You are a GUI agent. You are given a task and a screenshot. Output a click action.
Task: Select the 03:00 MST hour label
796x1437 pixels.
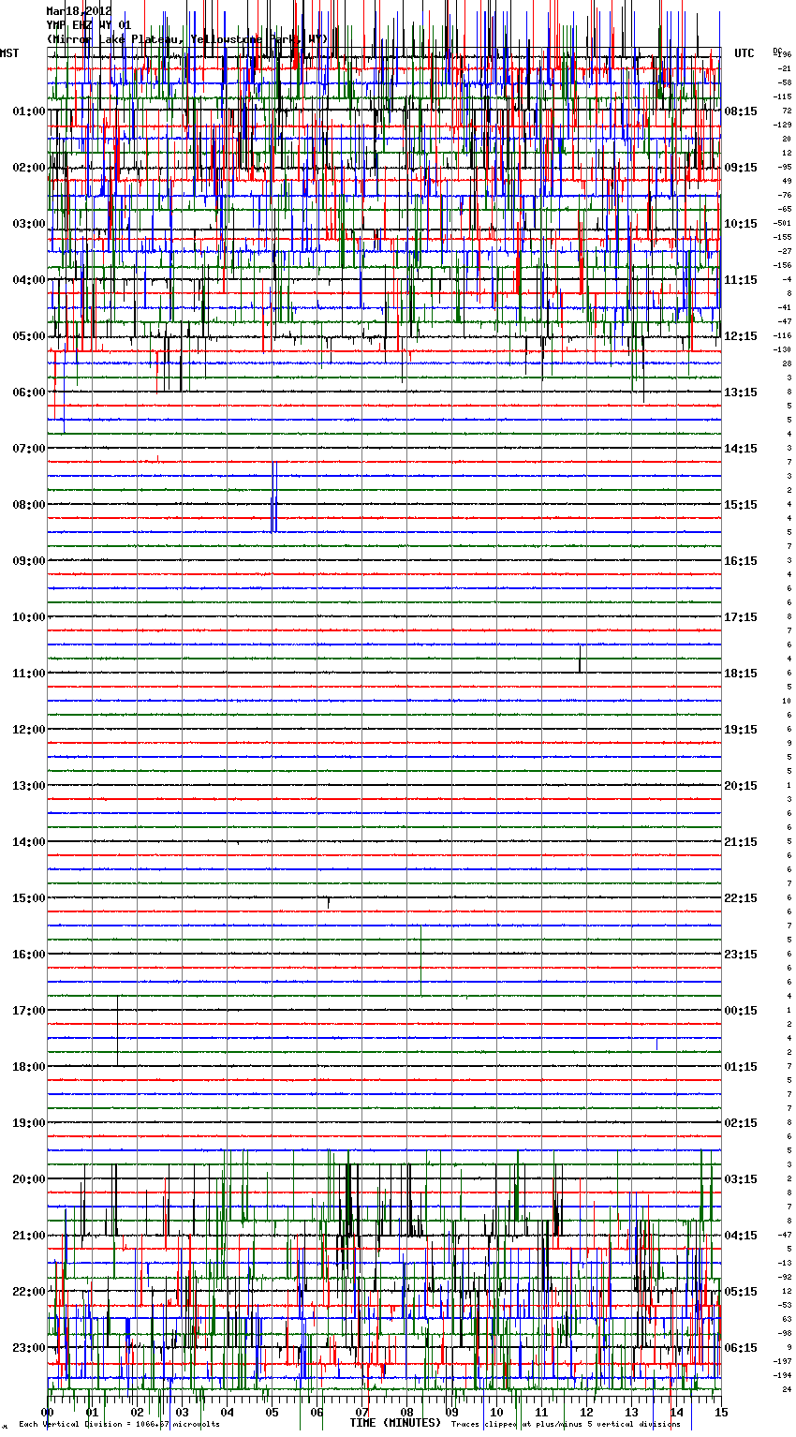point(29,224)
